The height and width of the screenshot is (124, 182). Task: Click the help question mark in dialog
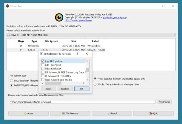tap(77, 54)
